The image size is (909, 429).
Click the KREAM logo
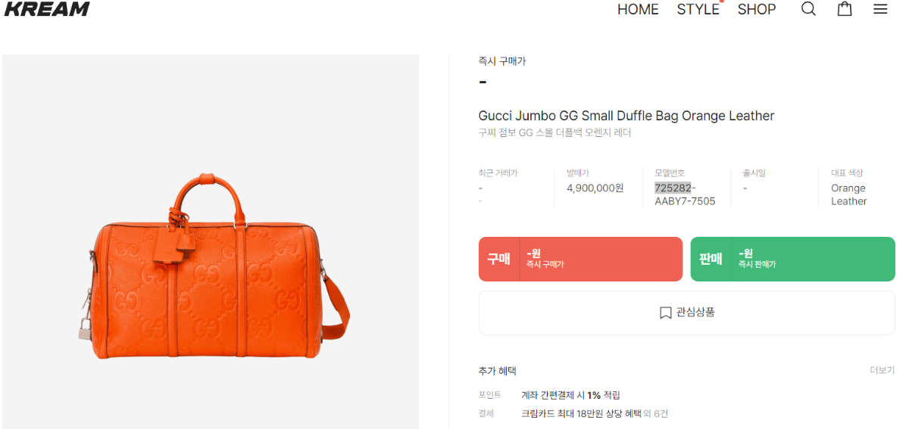pyautogui.click(x=47, y=9)
